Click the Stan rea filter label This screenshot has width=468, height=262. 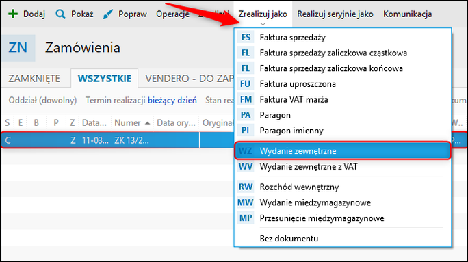(220, 101)
